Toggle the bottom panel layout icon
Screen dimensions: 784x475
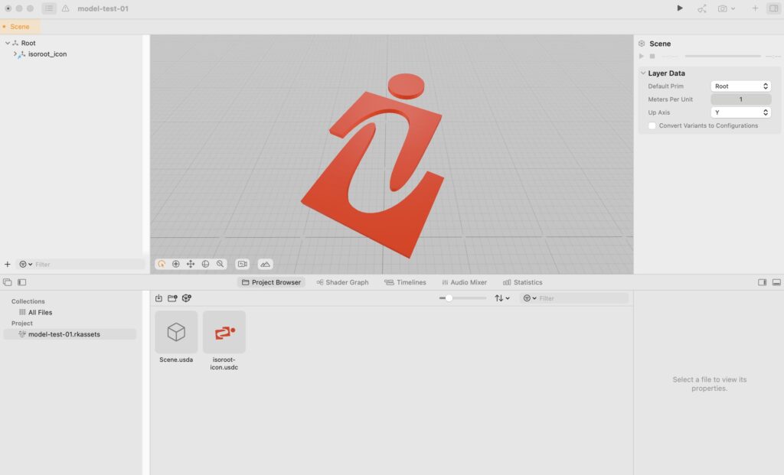(776, 282)
